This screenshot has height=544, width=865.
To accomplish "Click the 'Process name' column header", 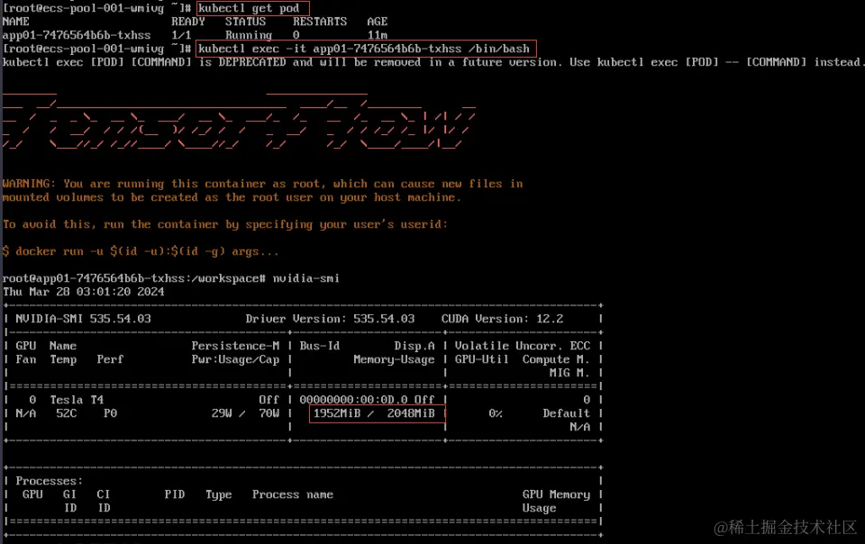I will point(293,494).
